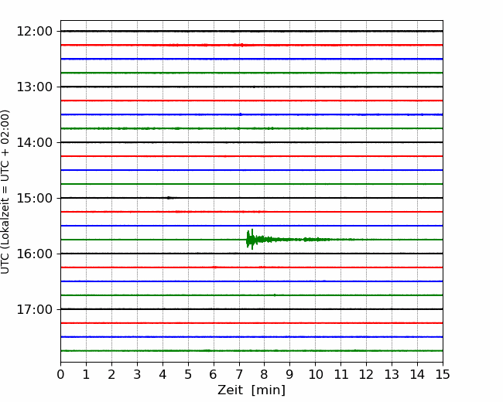503x402 pixels.
Task: Click the 'UTC (Lokalzeit = UTC + 02:00)' axis title
Action: click(x=5, y=192)
